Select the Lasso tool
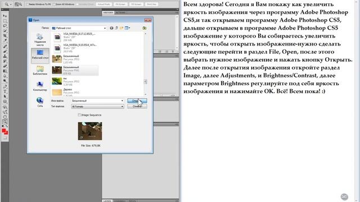The image size is (360, 202). pyautogui.click(x=5, y=26)
